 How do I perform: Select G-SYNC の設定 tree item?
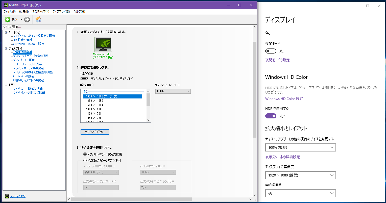23,76
